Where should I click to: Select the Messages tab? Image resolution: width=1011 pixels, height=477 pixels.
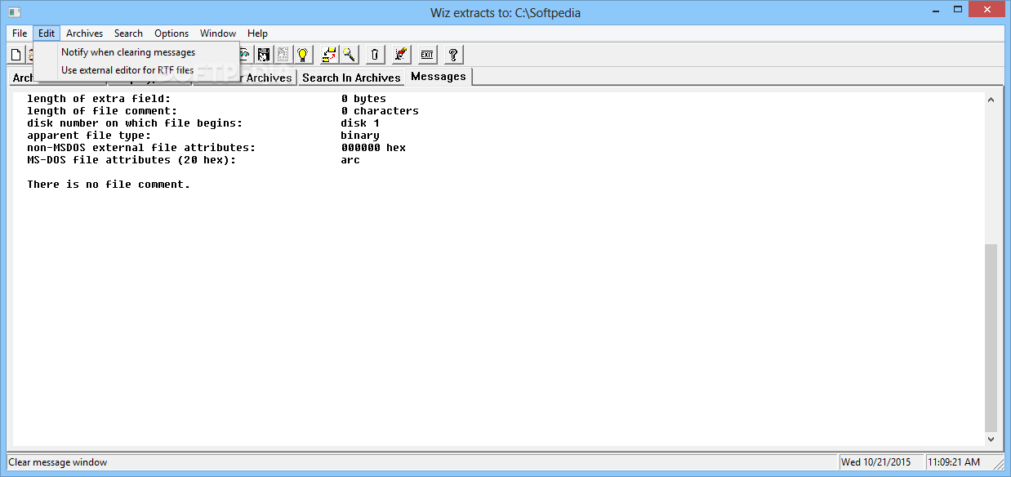439,76
